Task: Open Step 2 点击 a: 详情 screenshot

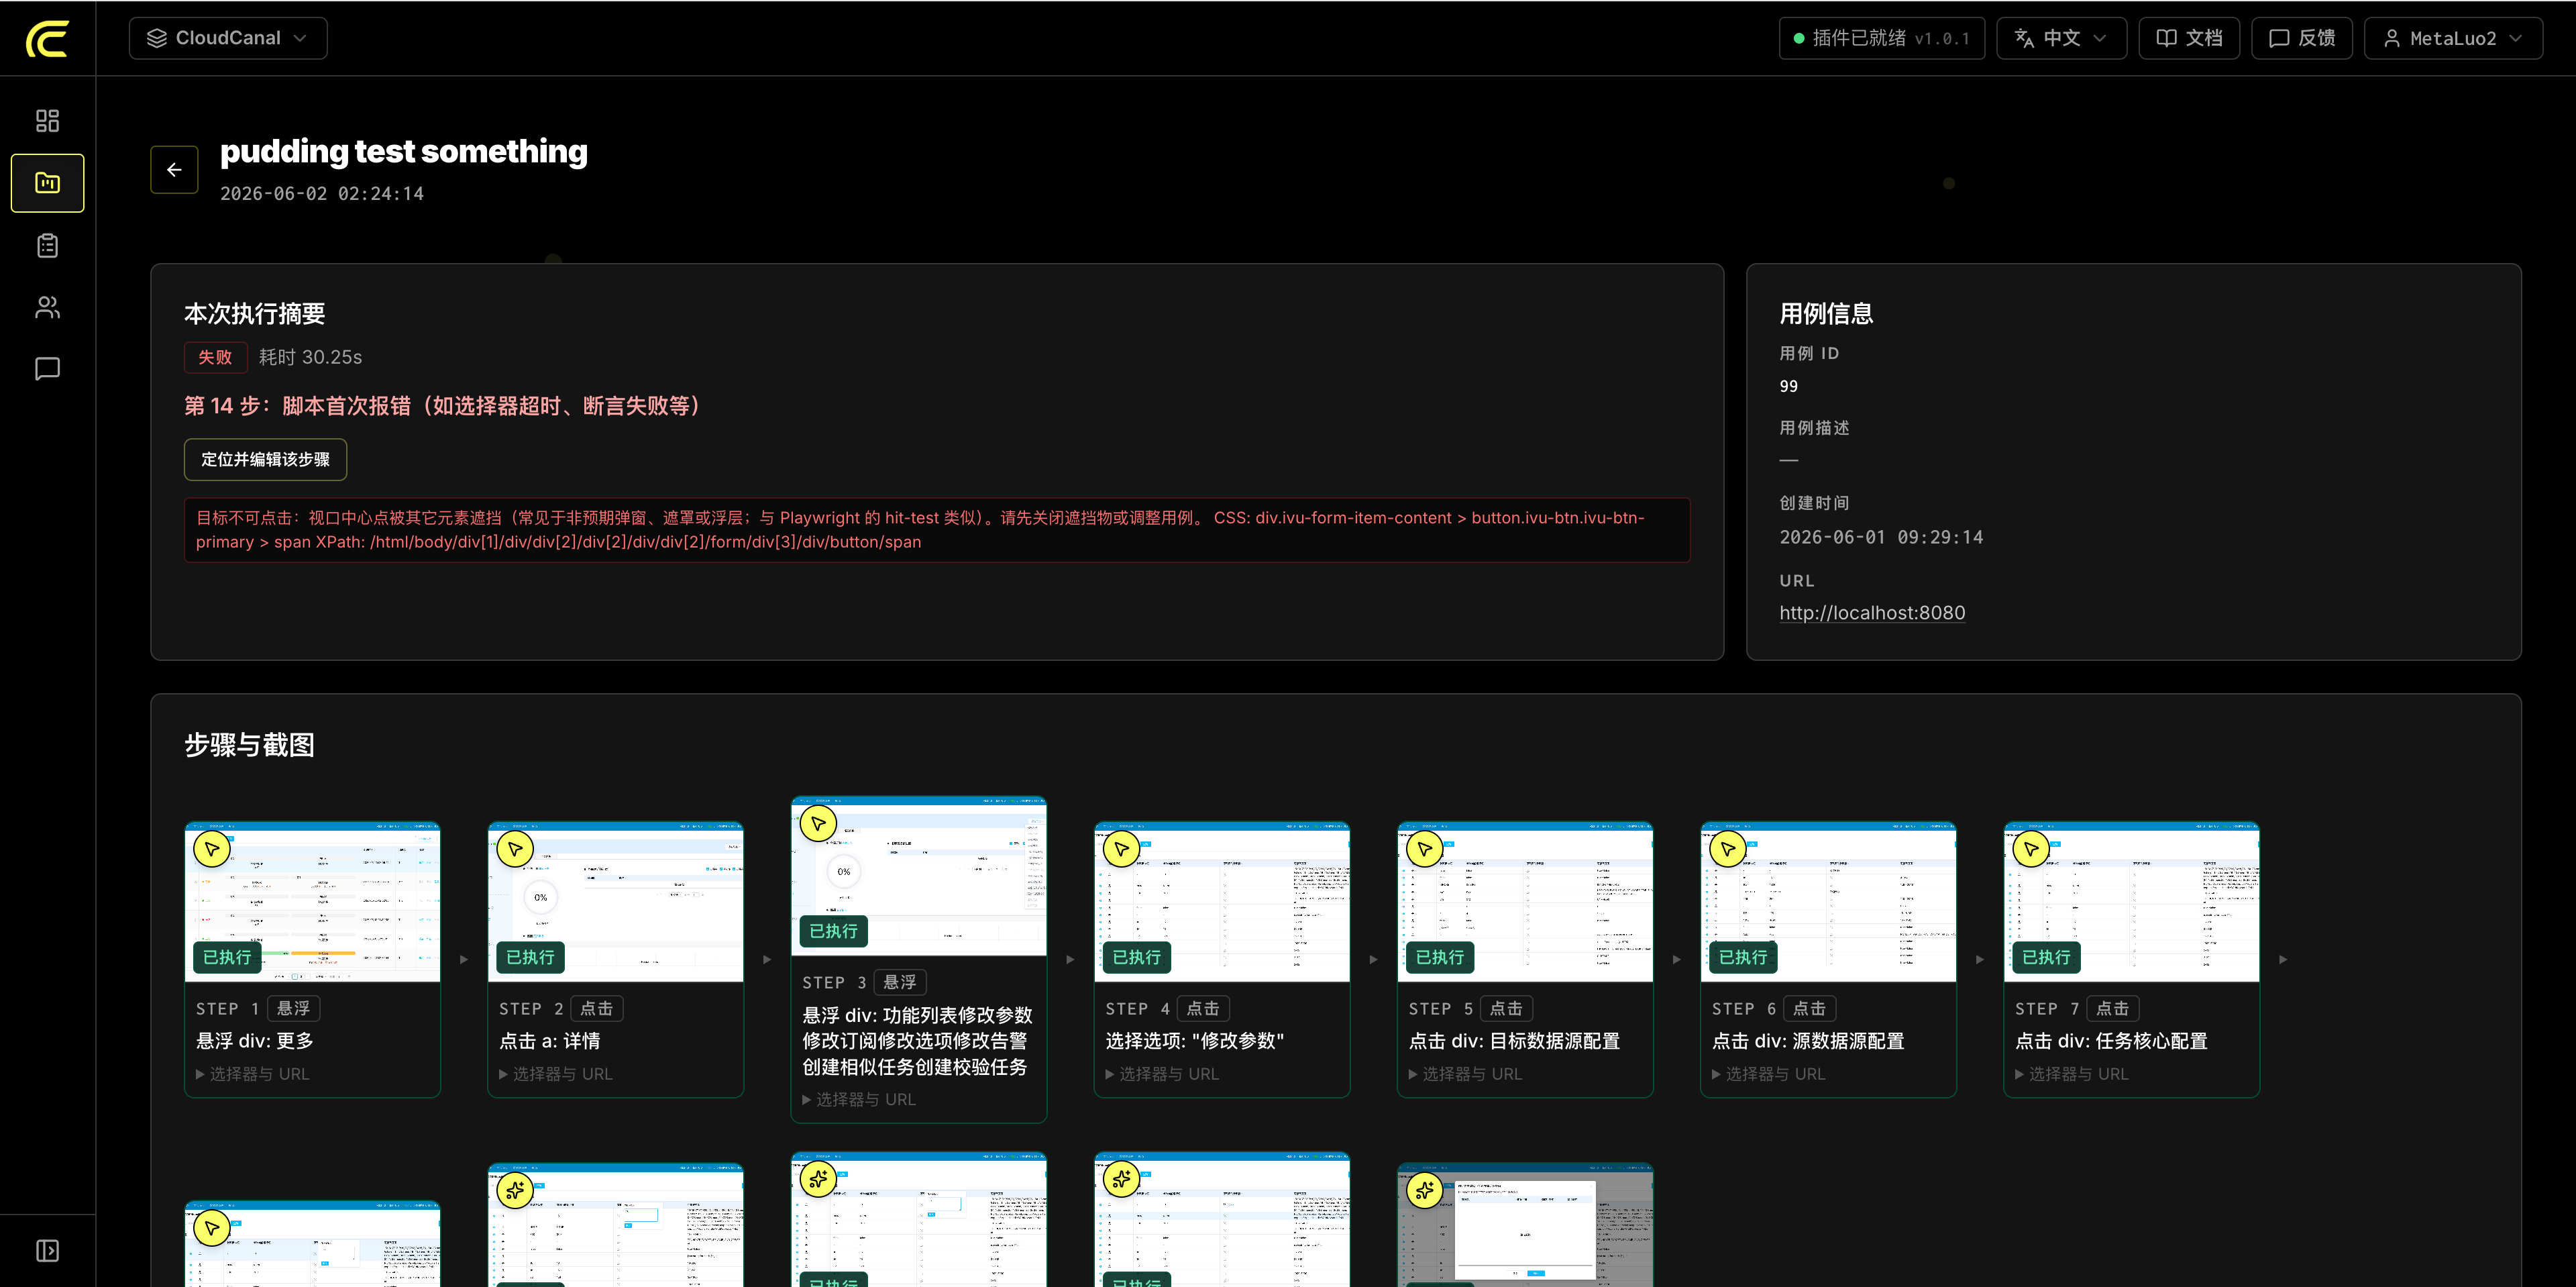Action: click(615, 902)
